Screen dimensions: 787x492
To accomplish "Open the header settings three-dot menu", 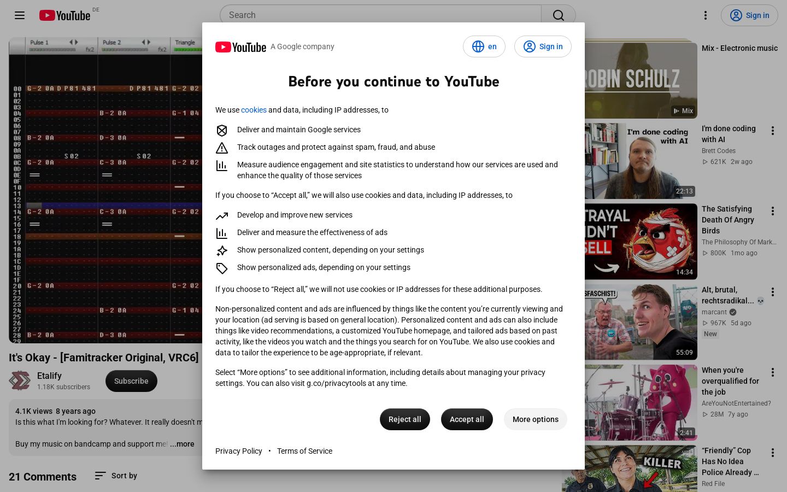I will tap(706, 15).
